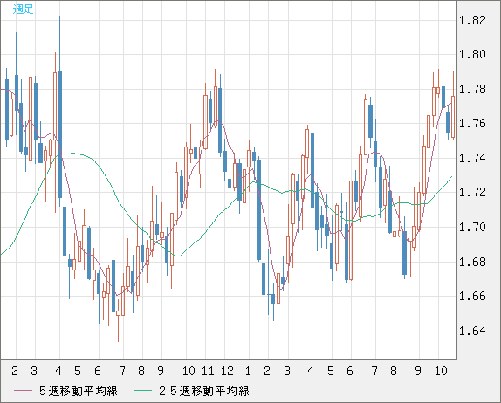The width and height of the screenshot is (501, 403).
Task: Click the 週足 label in the chart corner
Action: (23, 9)
